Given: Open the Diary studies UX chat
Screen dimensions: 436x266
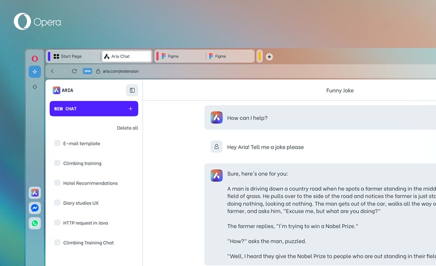Looking at the screenshot, I should click(x=81, y=203).
